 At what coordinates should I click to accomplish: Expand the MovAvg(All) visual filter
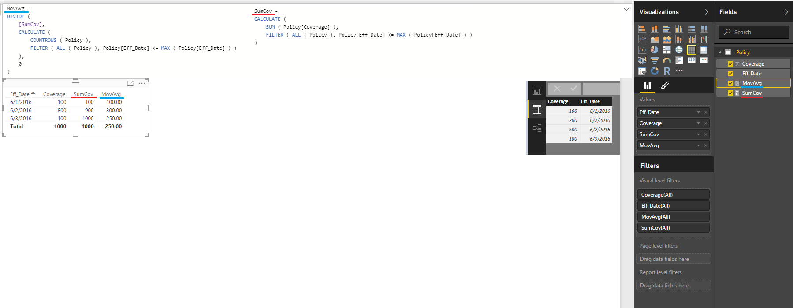click(x=673, y=217)
